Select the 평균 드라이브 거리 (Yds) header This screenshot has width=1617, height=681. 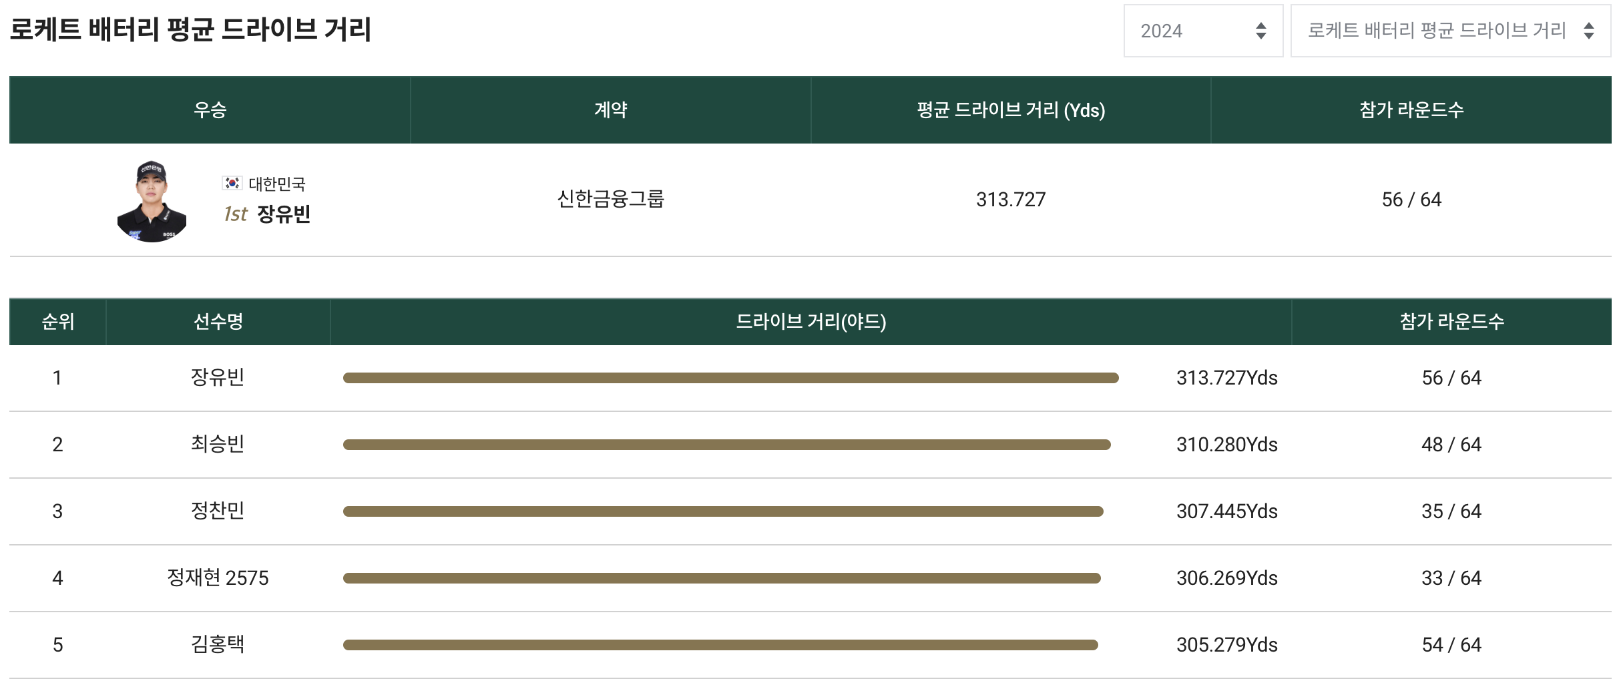[x=1009, y=110]
